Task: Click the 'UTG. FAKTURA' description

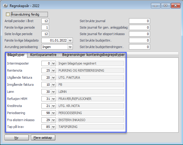Action: pyautogui.click(x=69, y=78)
